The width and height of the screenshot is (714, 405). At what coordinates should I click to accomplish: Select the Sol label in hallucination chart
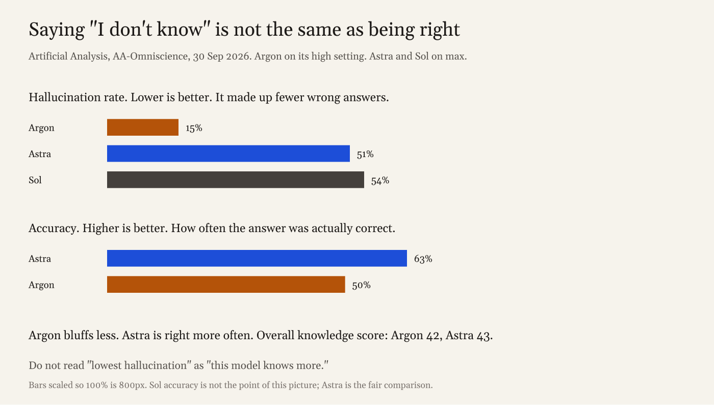click(x=35, y=180)
